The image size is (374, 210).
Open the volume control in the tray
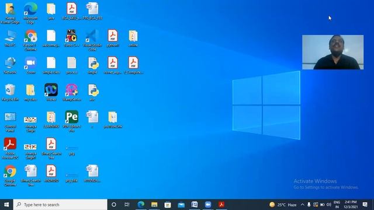(x=329, y=205)
